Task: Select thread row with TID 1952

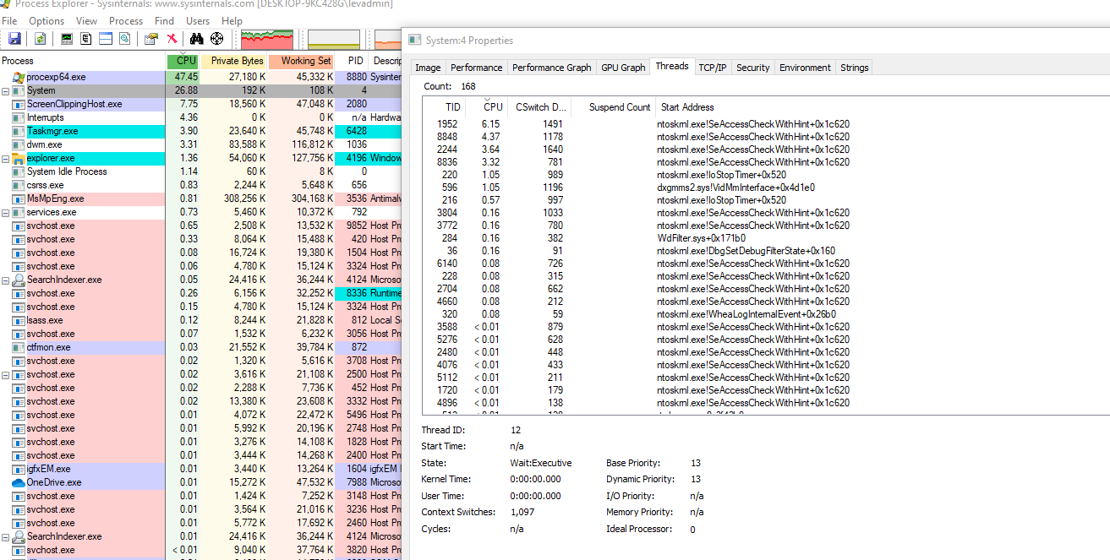Action: tap(766, 124)
